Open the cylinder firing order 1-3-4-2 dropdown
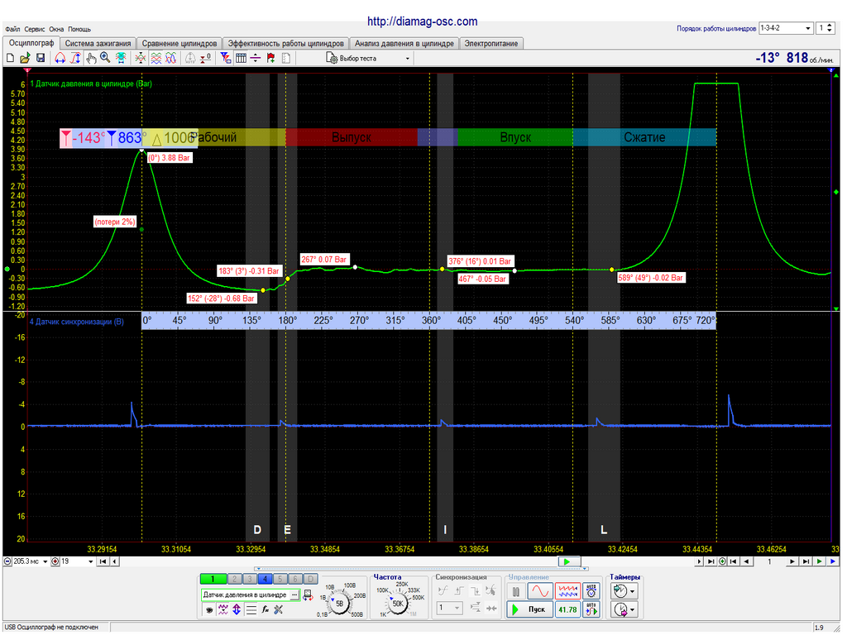The image size is (847, 635). tap(786, 28)
